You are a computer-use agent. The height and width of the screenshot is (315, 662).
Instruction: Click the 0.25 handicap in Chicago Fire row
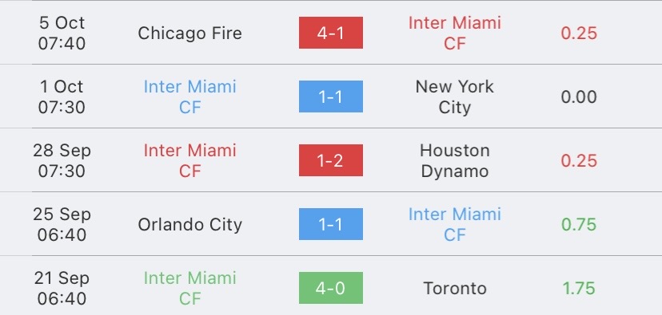pos(579,33)
